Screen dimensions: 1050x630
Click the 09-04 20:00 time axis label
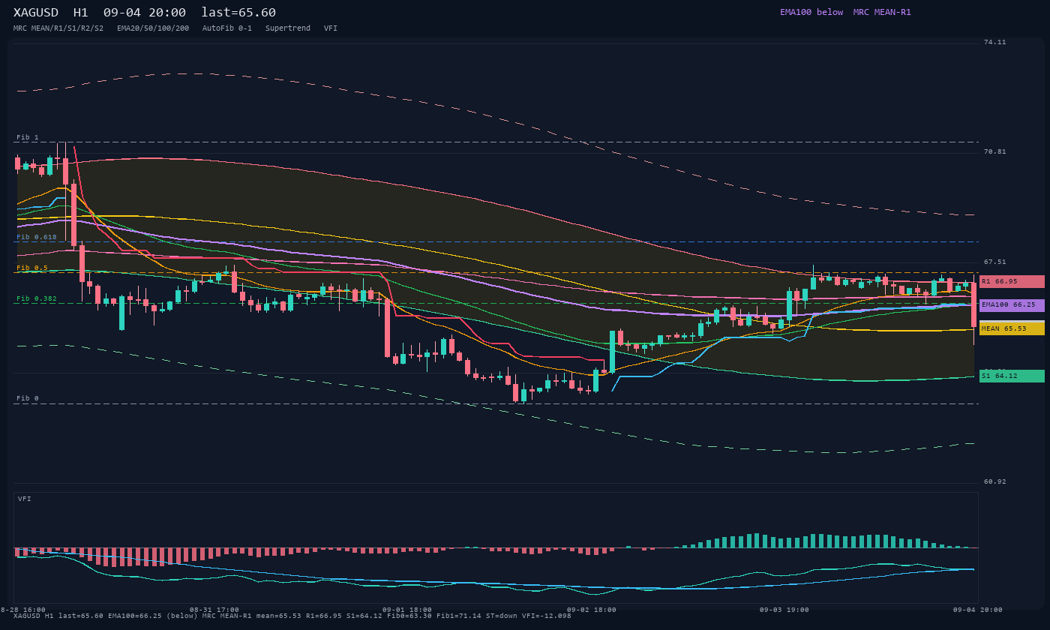(978, 610)
